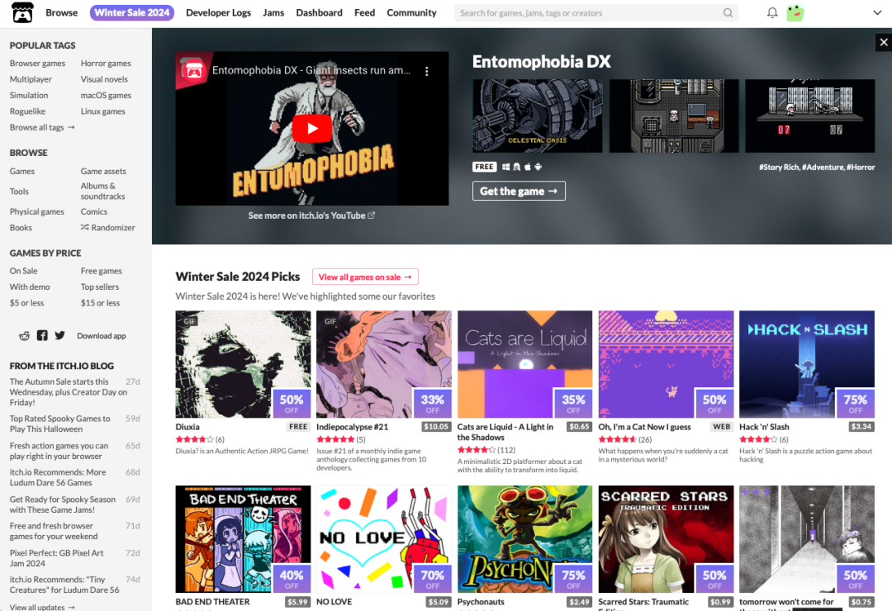Open Physical games category
Viewport: 892px width, 611px height.
[37, 211]
